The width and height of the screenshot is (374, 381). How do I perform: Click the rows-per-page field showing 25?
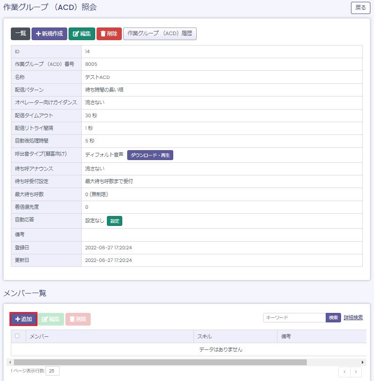52,371
